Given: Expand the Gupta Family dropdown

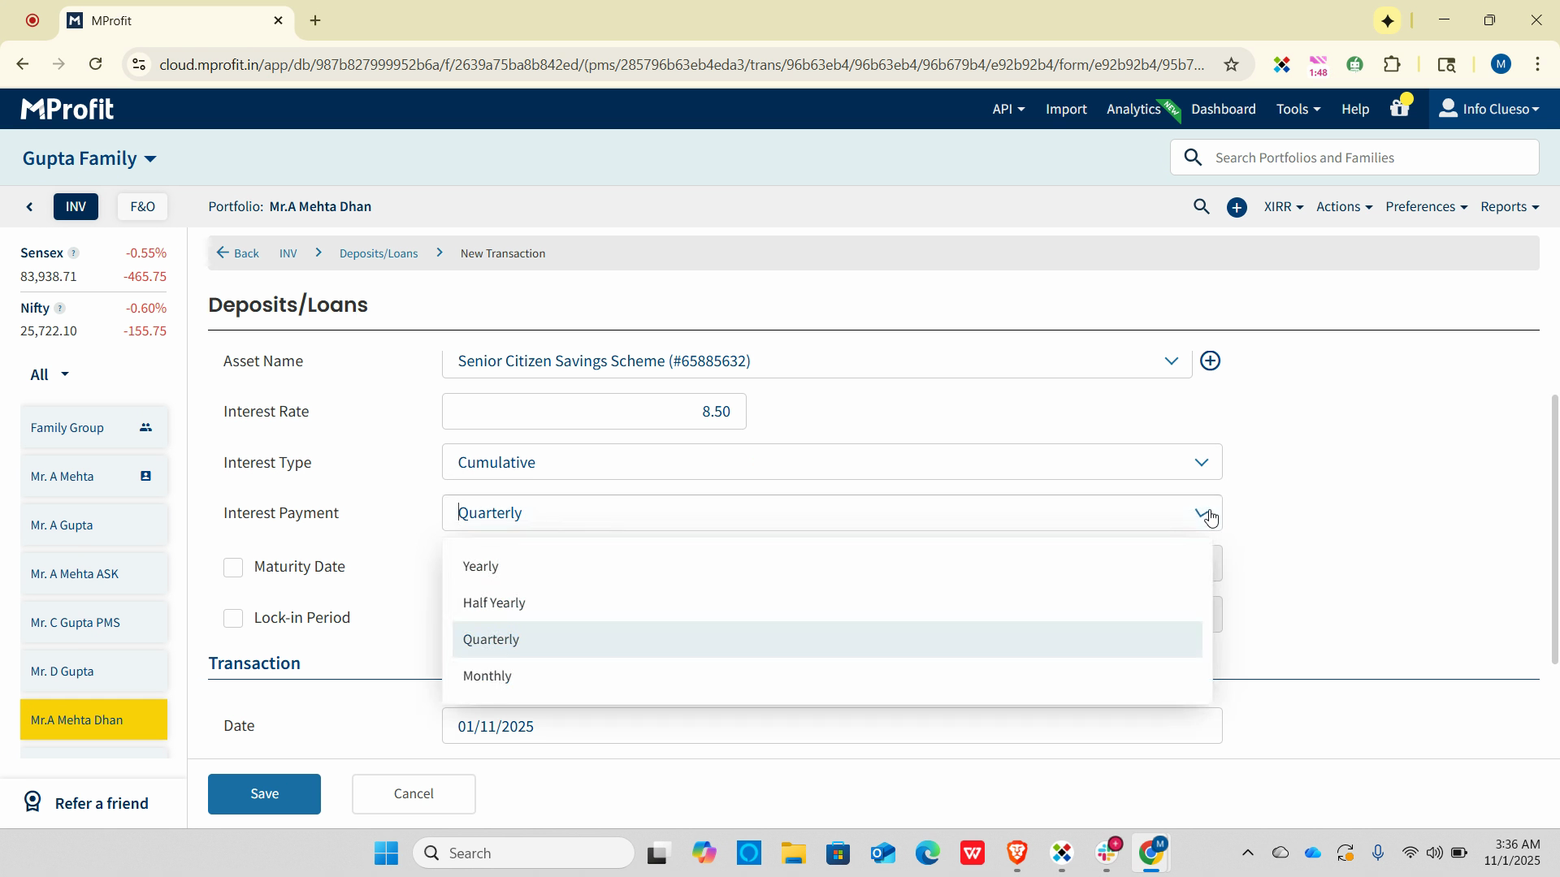Looking at the screenshot, I should pos(89,158).
